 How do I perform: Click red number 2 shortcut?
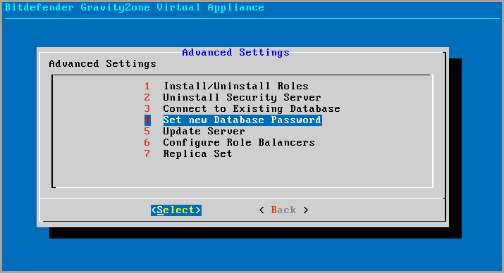tap(147, 98)
